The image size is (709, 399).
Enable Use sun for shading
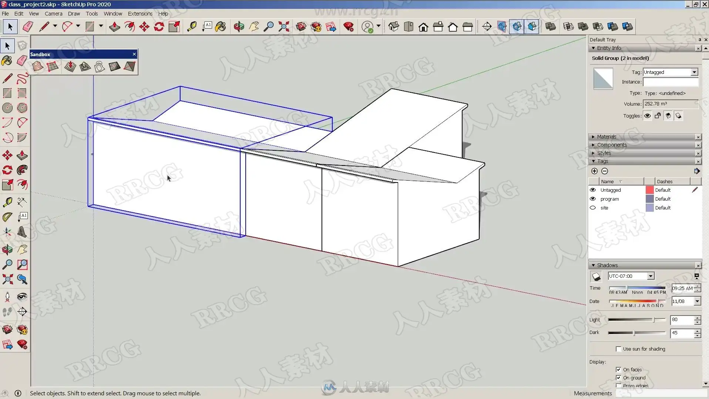pos(618,349)
